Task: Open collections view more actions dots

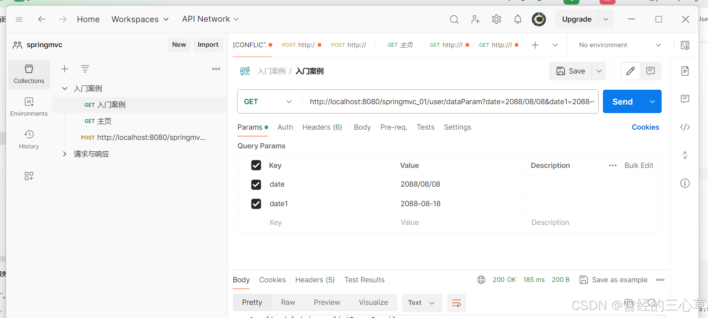Action: (x=216, y=69)
